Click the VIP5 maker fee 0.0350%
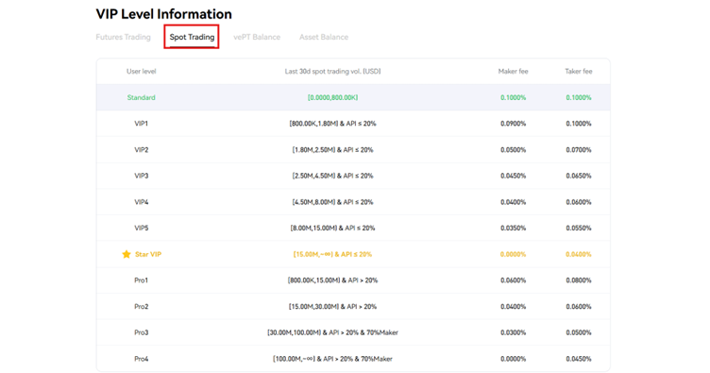Screen dimensions: 710x373 pyautogui.click(x=513, y=229)
